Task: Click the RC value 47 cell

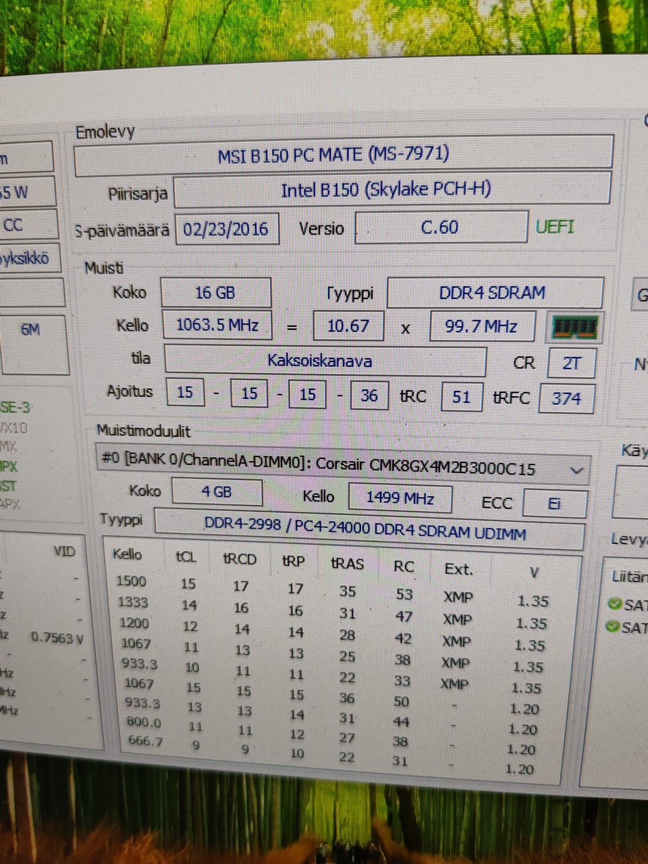Action: click(x=404, y=616)
